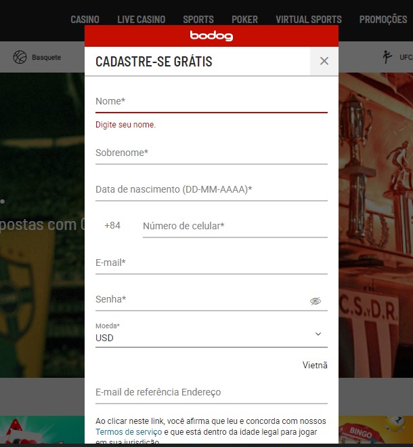Open the Casino menu item

[85, 20]
